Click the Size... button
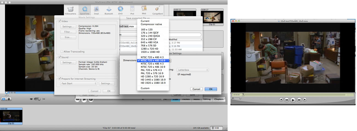Image resolution: width=357 pixels, height=131 pixels. point(68,37)
